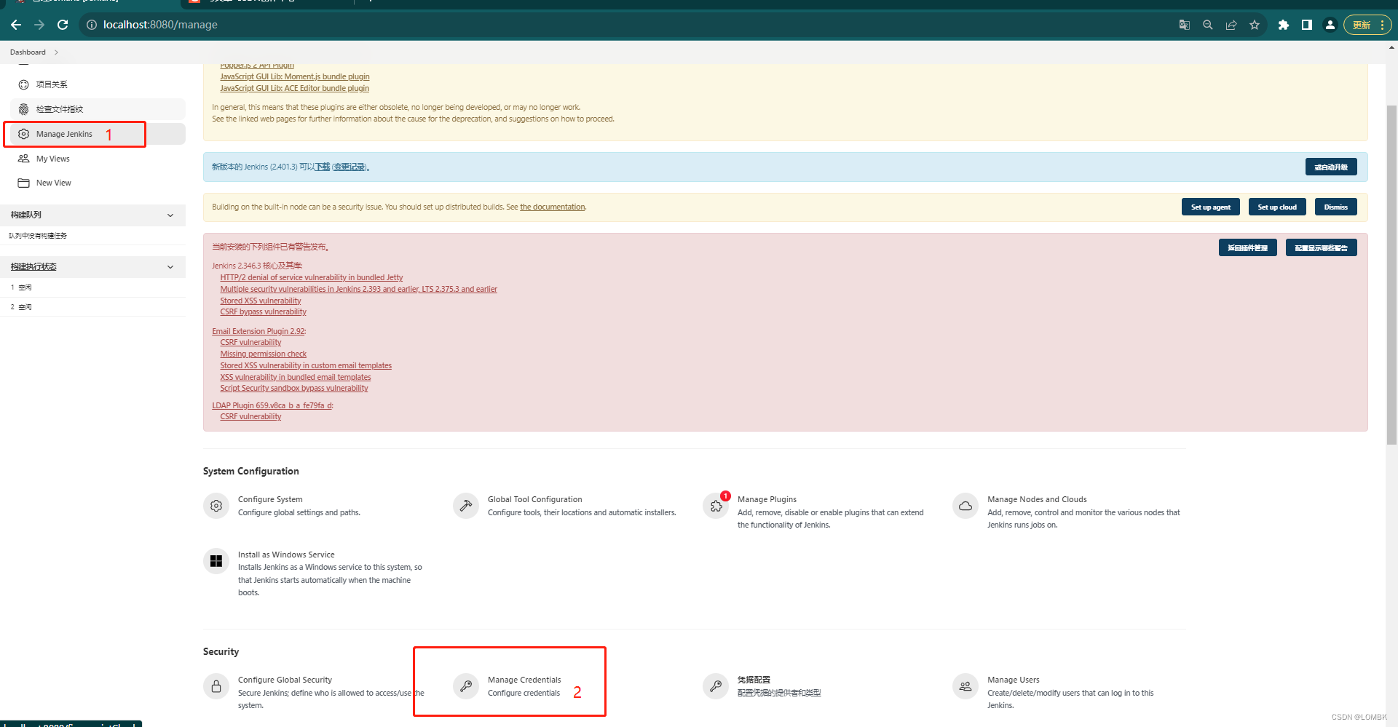Collapse the 构建队列 panel chevron

170,215
